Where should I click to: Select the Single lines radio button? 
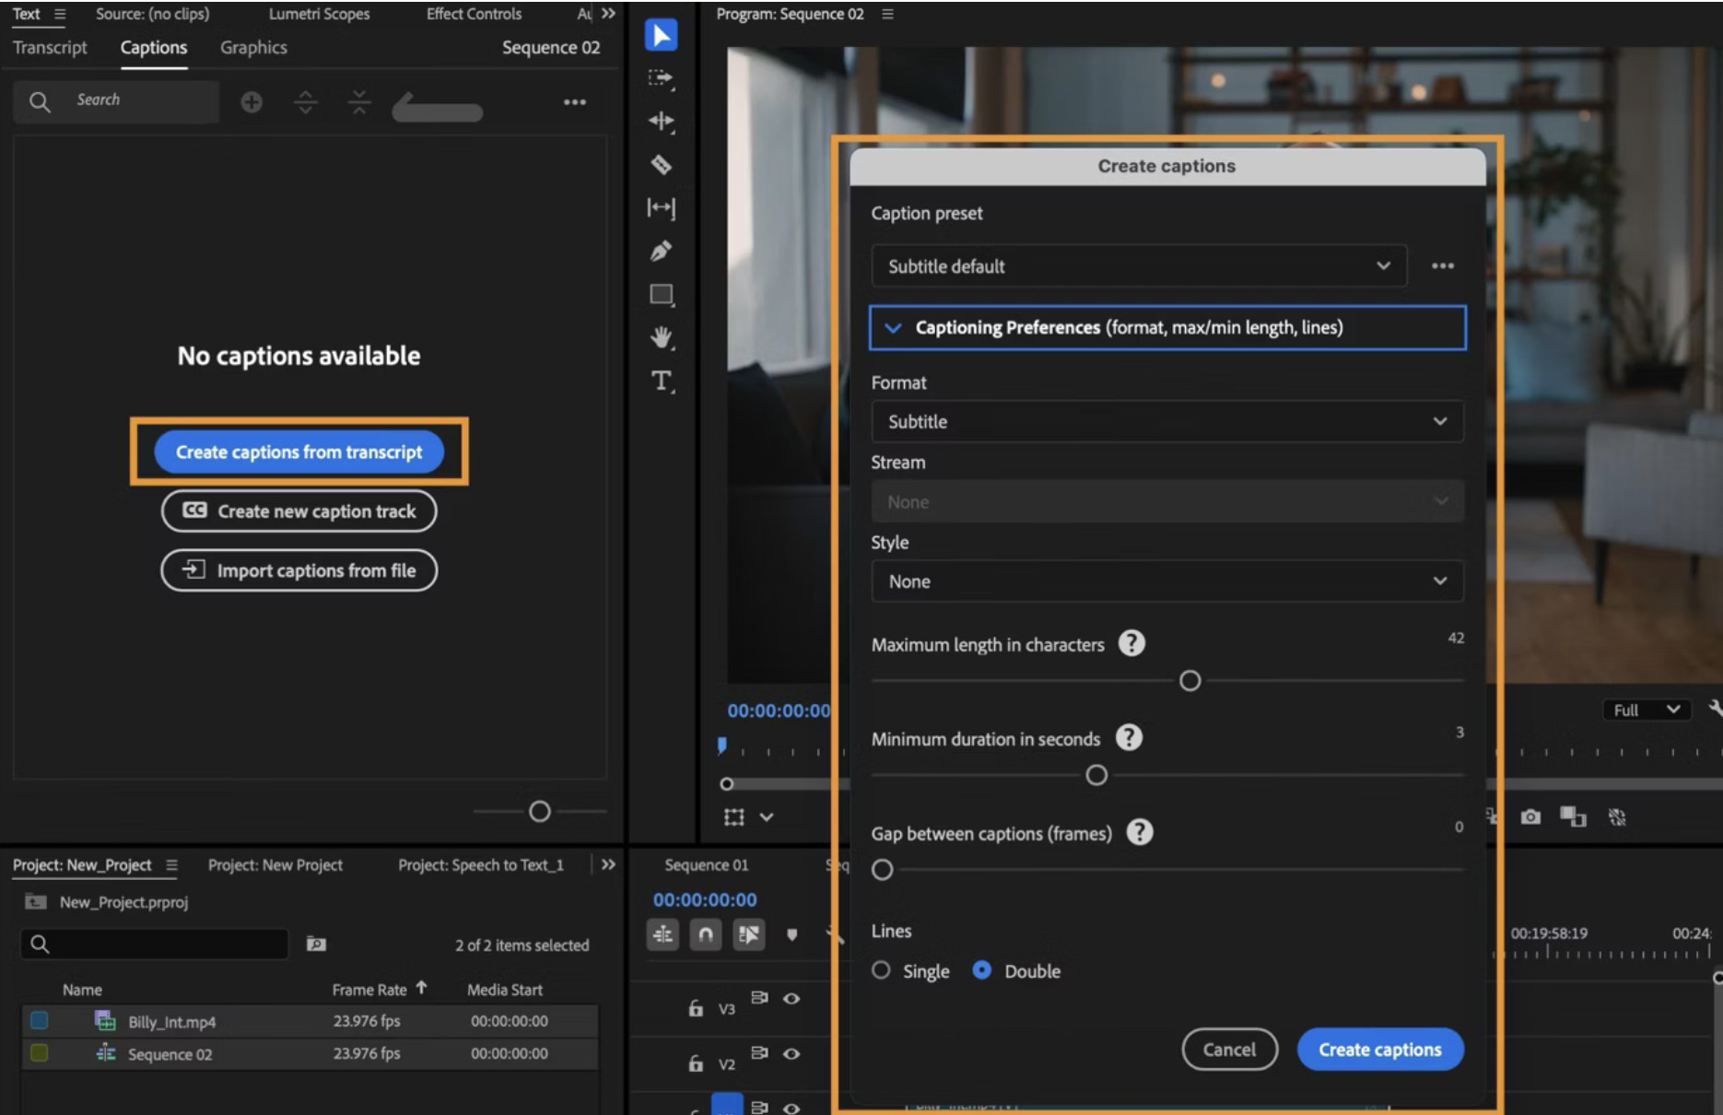(x=881, y=970)
